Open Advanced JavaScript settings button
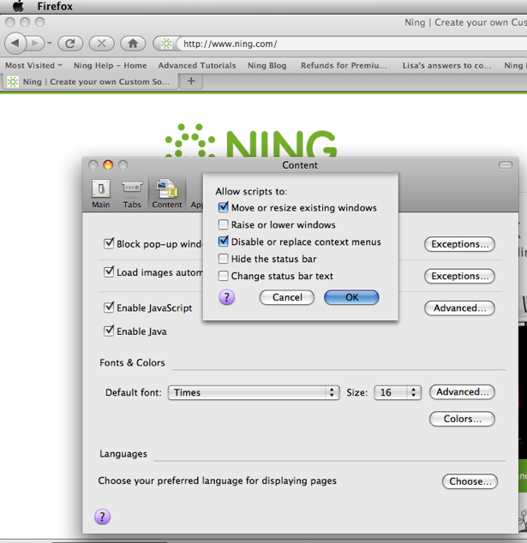This screenshot has width=527, height=543. click(460, 307)
